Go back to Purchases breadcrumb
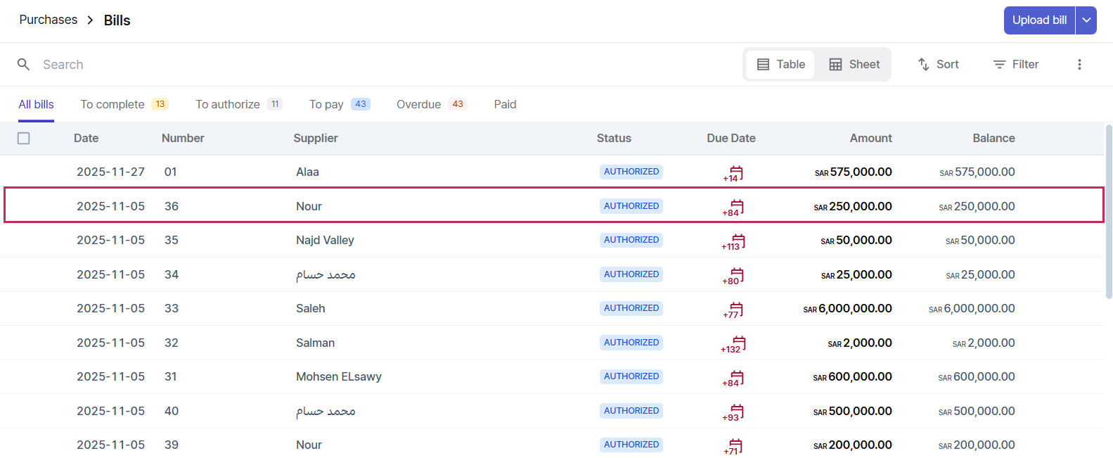1113x458 pixels. (49, 20)
